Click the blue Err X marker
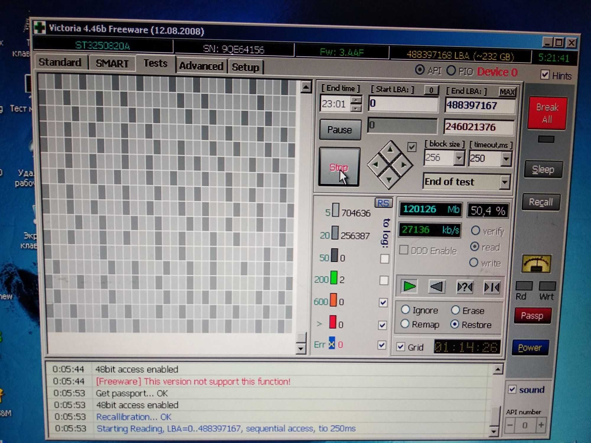Viewport: 591px width, 443px height. (332, 343)
